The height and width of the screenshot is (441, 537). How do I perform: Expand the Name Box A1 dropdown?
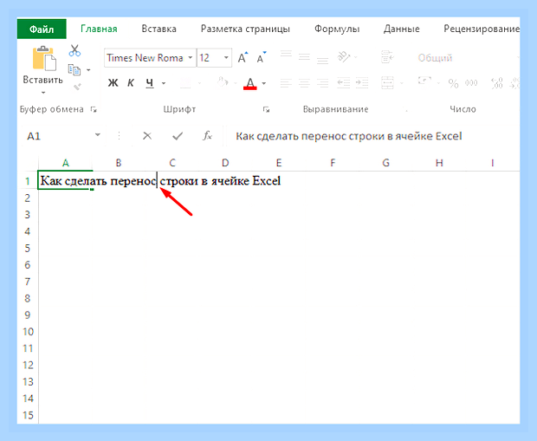click(x=98, y=135)
